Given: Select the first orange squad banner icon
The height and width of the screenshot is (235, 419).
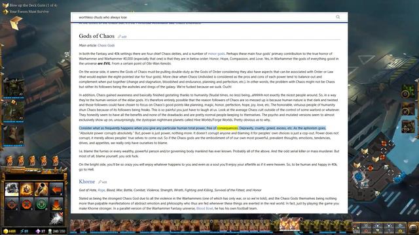Looking at the screenshot, I should coord(10,161).
